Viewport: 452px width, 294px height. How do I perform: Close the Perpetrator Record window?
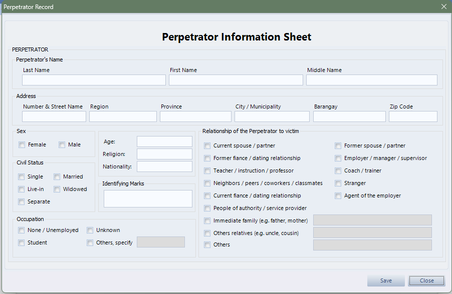pyautogui.click(x=443, y=6)
